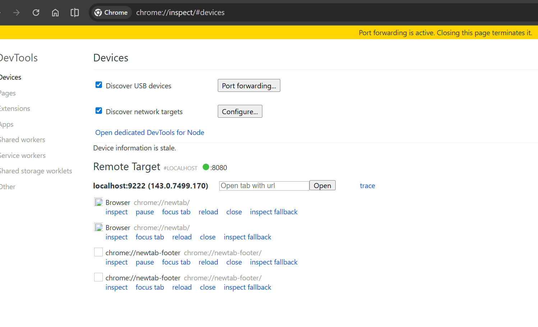Click the Open tab with url field

pos(264,186)
